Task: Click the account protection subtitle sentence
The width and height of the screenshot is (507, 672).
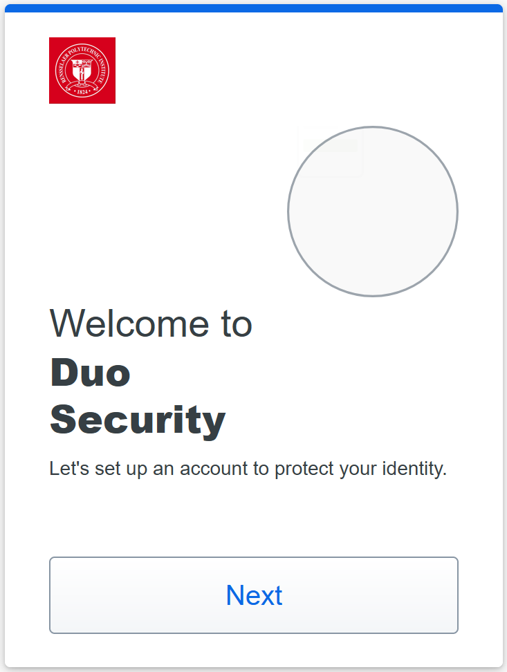Action: click(249, 468)
